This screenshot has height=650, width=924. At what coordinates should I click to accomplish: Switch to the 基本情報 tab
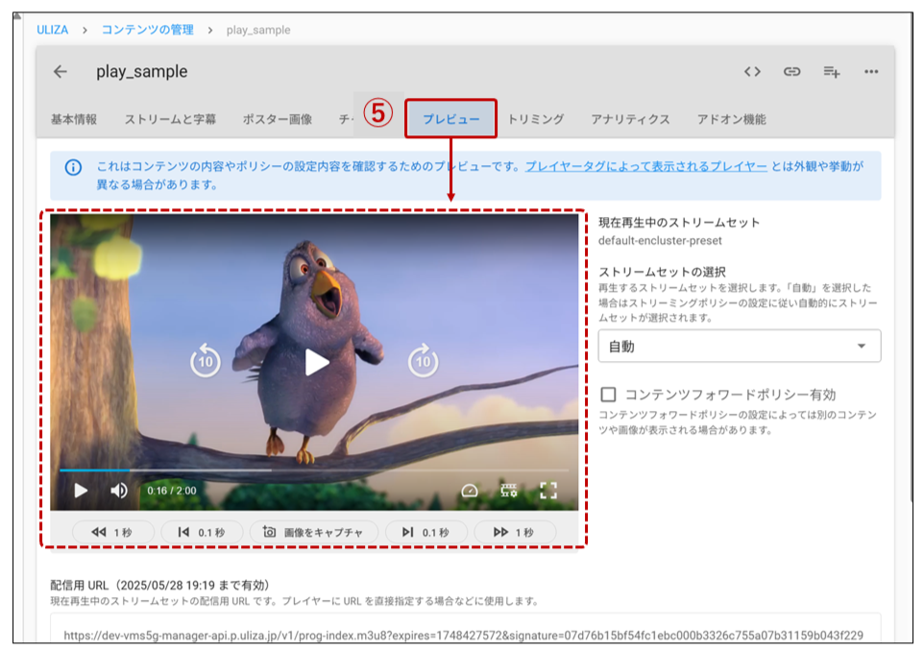point(74,120)
